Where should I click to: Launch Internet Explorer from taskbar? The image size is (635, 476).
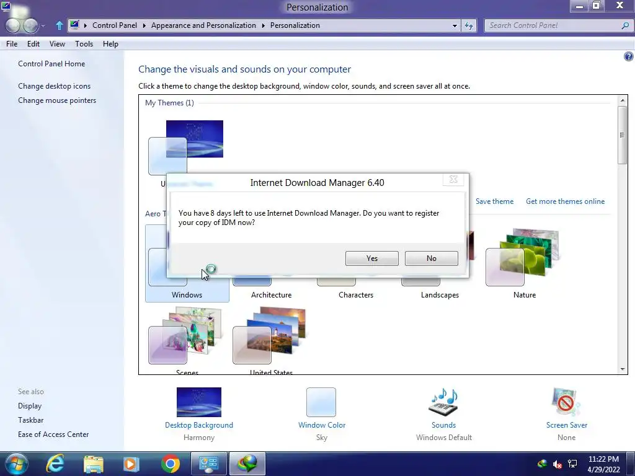tap(55, 464)
